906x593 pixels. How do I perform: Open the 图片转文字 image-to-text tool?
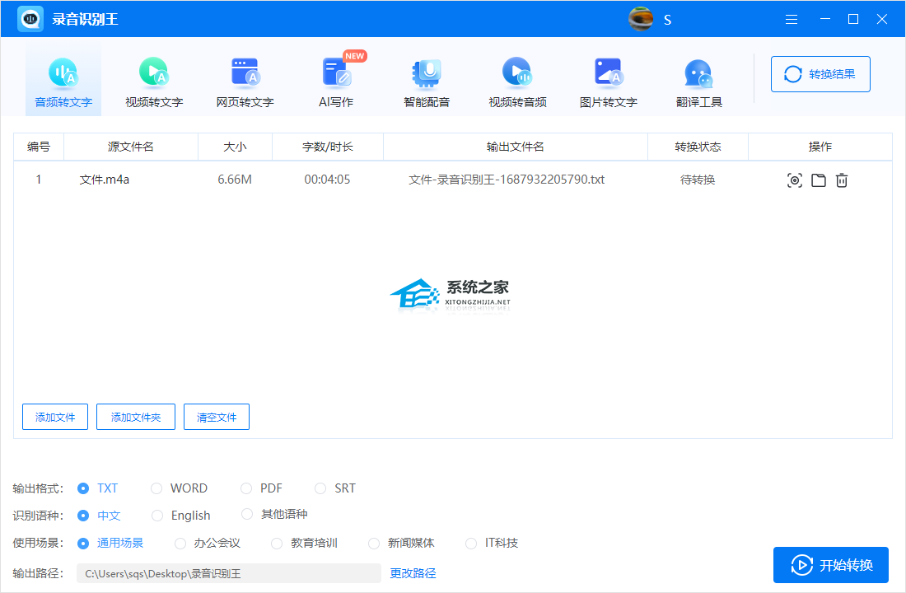click(x=609, y=82)
